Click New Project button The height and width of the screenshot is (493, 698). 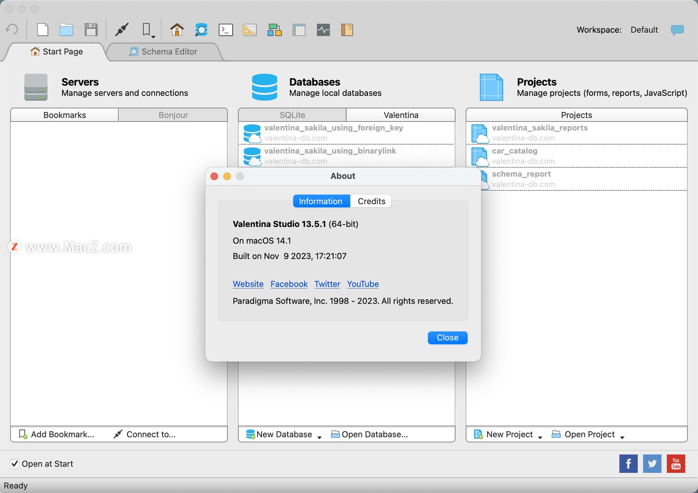point(503,434)
